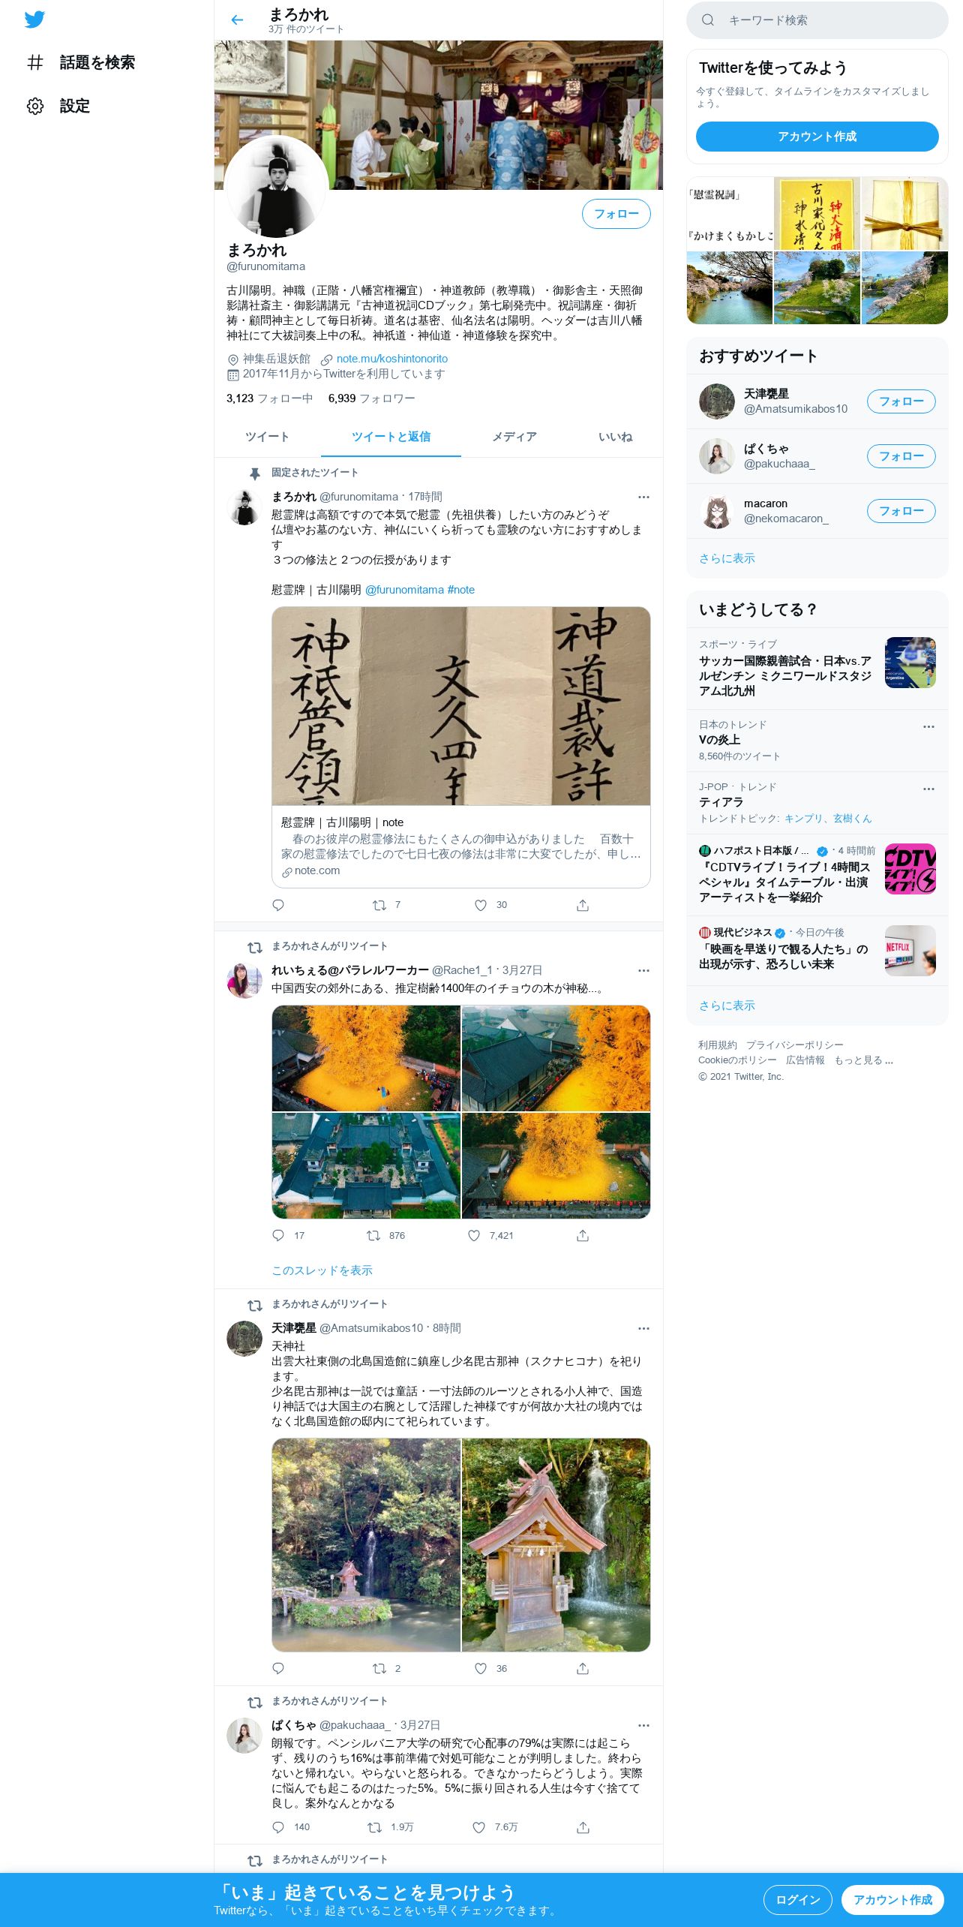Image resolution: width=963 pixels, height=1927 pixels.
Task: Expand もっと見る footer options
Action: 863,1060
